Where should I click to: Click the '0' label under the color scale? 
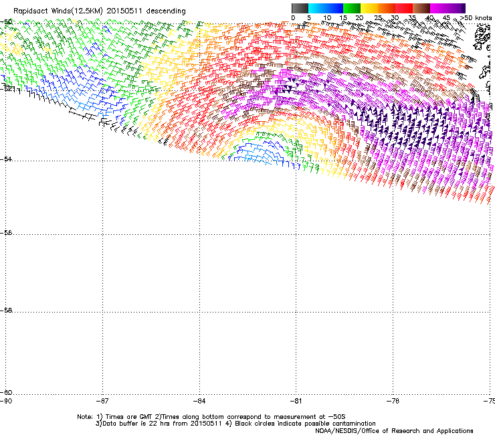[x=293, y=18]
